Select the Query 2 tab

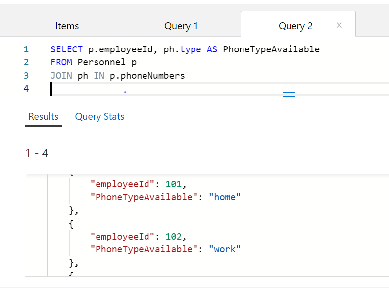(x=295, y=26)
